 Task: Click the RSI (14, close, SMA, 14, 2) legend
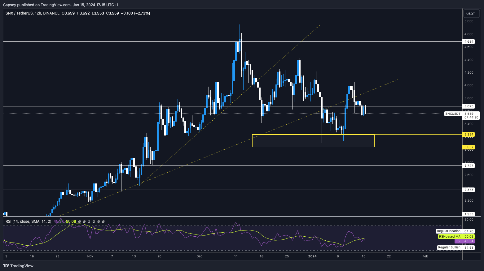pyautogui.click(x=28, y=222)
